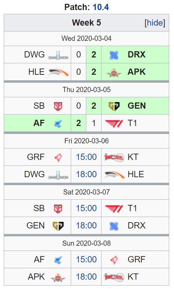174x289 pixels.
Task: Click Afreeca logo in Sunday AF-GRF match
Action: (58, 260)
